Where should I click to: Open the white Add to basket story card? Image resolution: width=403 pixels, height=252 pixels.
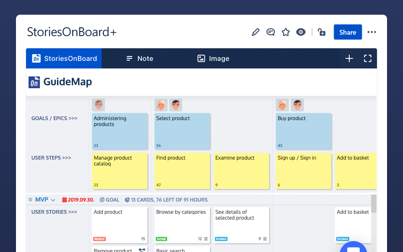[x=353, y=225]
